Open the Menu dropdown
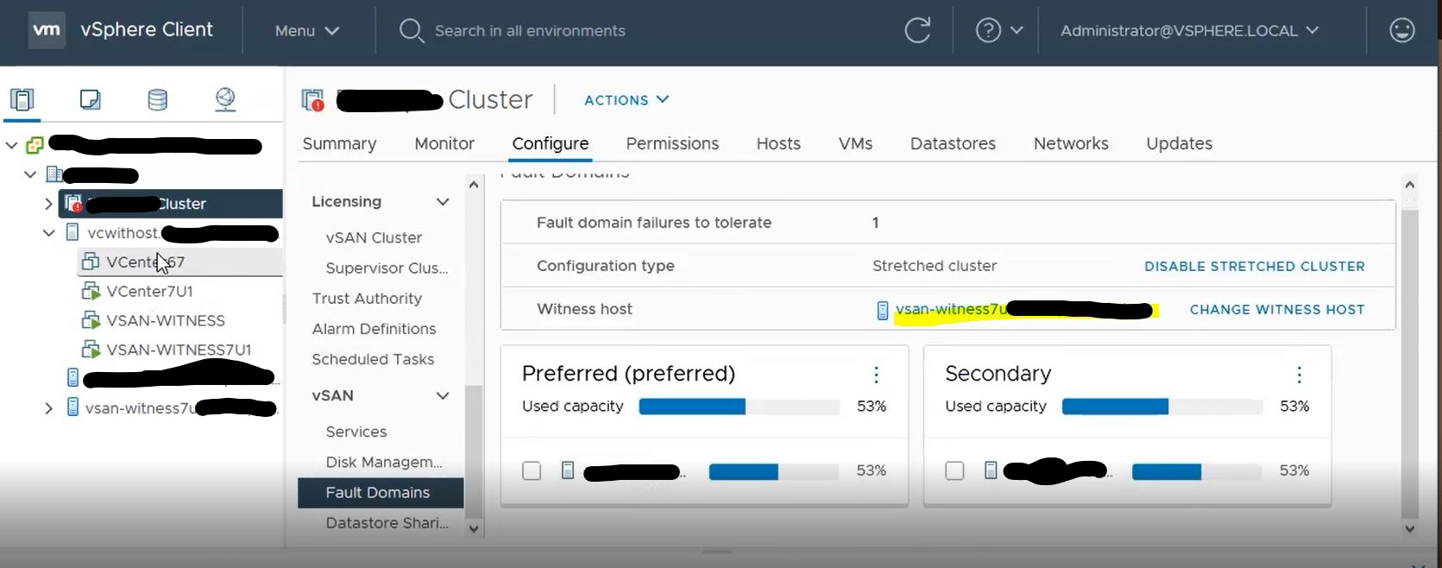 [x=307, y=30]
